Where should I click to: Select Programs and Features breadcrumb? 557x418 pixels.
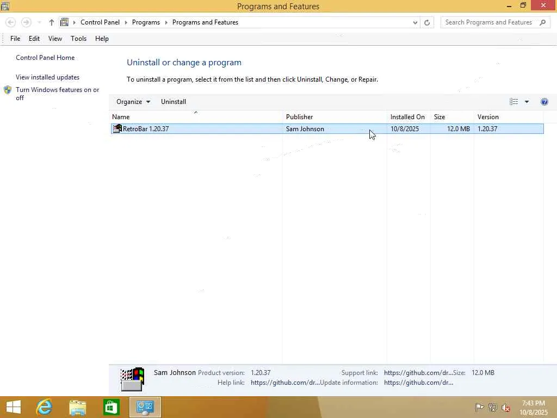tap(205, 22)
